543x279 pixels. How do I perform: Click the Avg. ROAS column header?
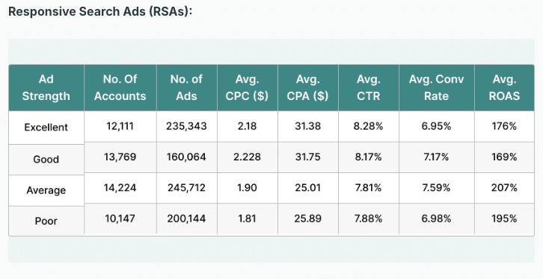point(505,88)
